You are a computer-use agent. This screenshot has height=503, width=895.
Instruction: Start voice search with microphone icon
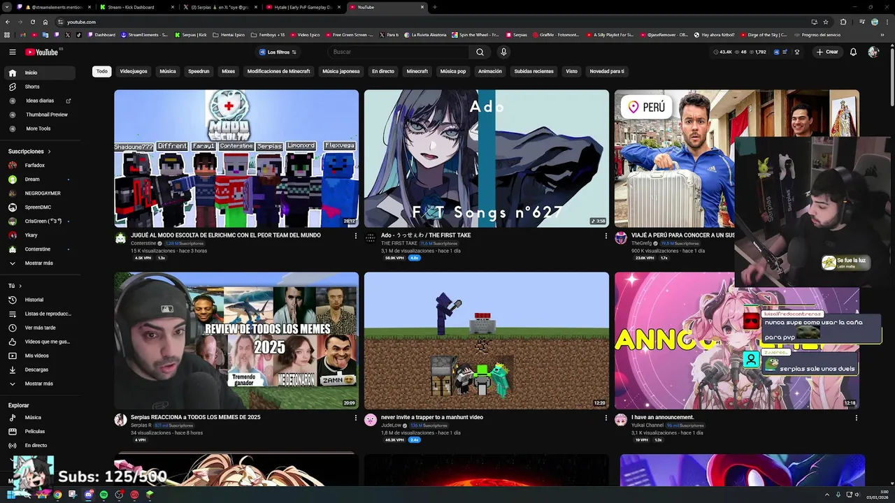click(x=503, y=52)
